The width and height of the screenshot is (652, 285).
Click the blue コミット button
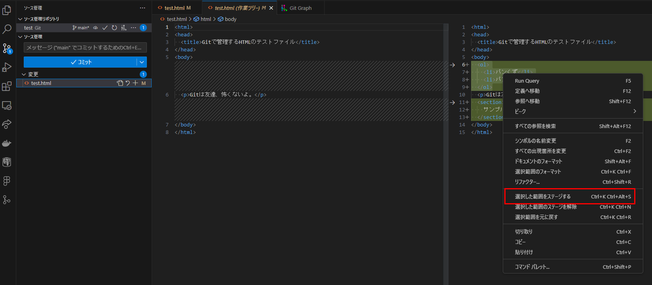80,62
